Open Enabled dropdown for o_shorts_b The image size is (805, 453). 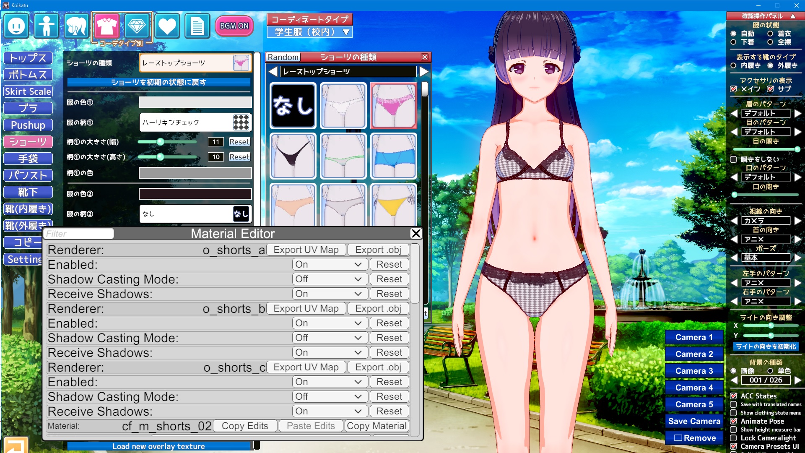tap(330, 323)
